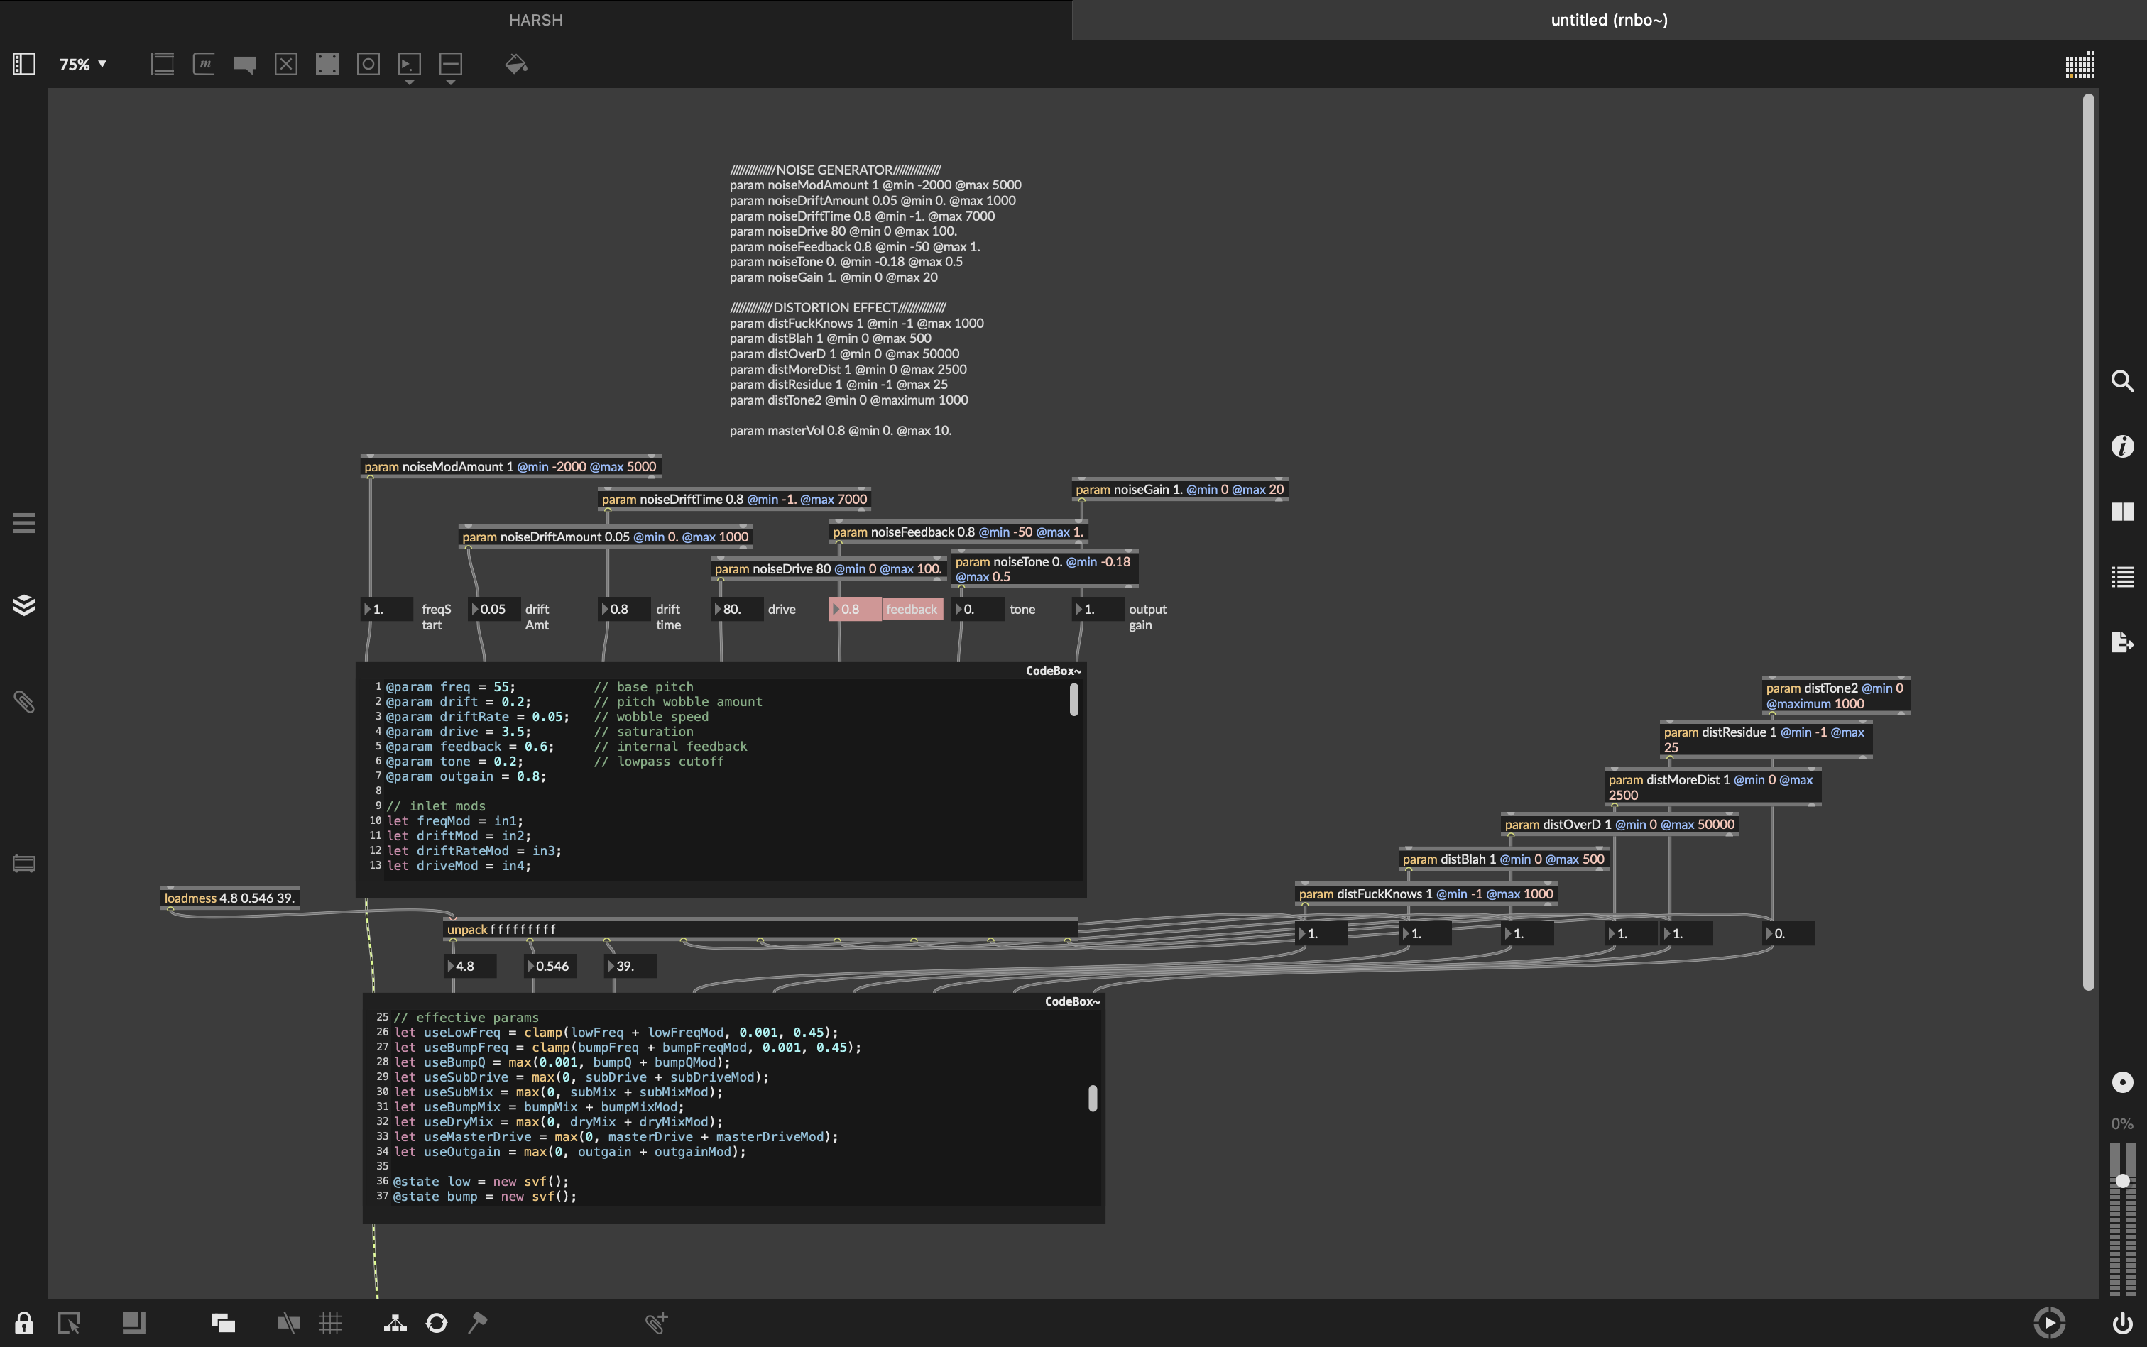Viewport: 2147px width, 1347px height.
Task: Toggle the left sidebar panel icon
Action: pos(24,64)
